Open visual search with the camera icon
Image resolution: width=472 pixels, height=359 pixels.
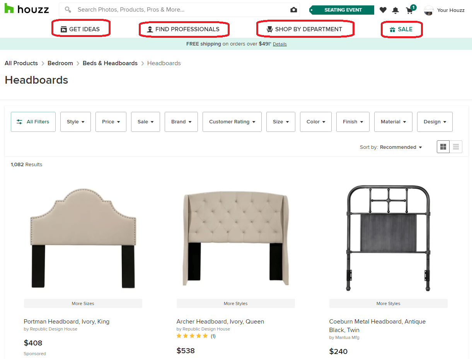pos(294,10)
